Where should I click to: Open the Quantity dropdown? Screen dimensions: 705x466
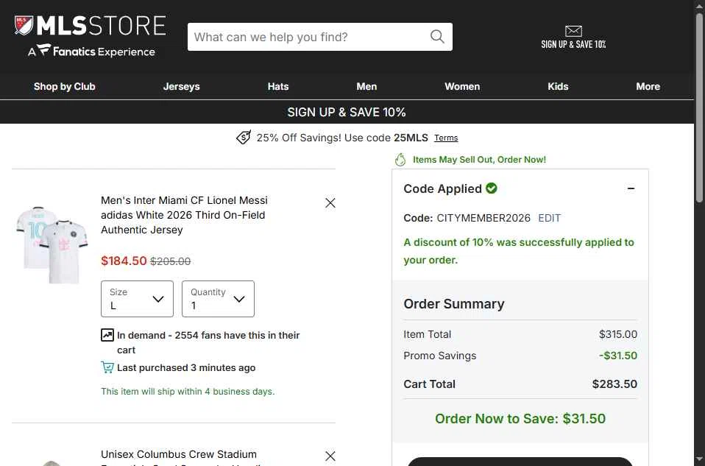pyautogui.click(x=218, y=299)
